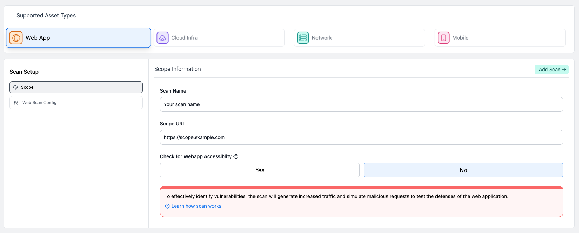Click the sliders icon for Web Scan Config
This screenshot has width=579, height=233.
tap(16, 103)
